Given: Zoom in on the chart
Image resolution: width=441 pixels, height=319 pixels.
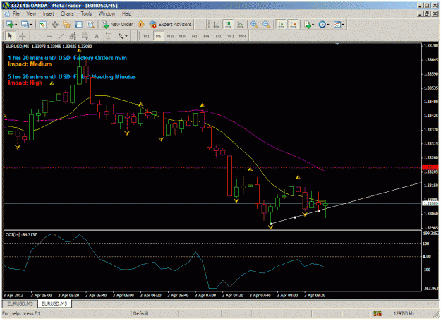Looking at the screenshot, I should click(x=254, y=25).
